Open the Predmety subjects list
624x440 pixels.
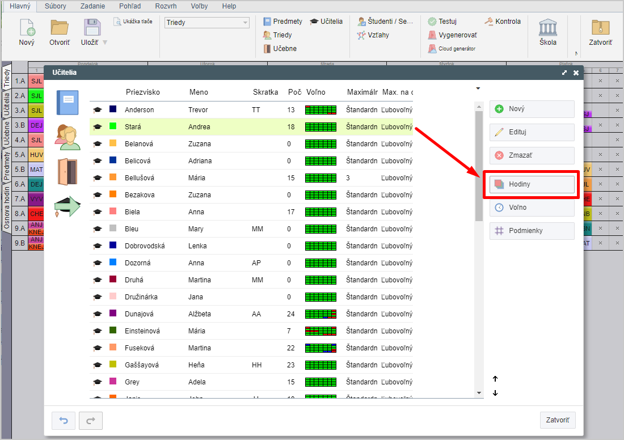click(x=283, y=22)
